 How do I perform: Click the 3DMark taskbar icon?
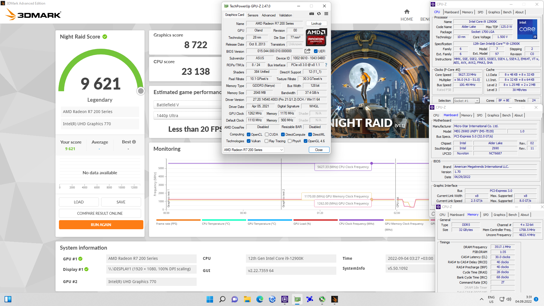[x=335, y=299]
